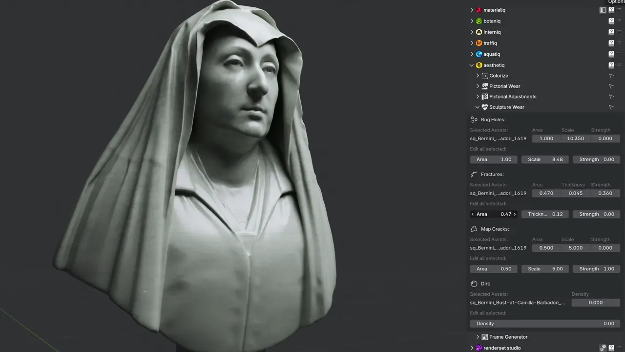Click the traffiq orange logo icon
The width and height of the screenshot is (625, 352).
(x=479, y=43)
